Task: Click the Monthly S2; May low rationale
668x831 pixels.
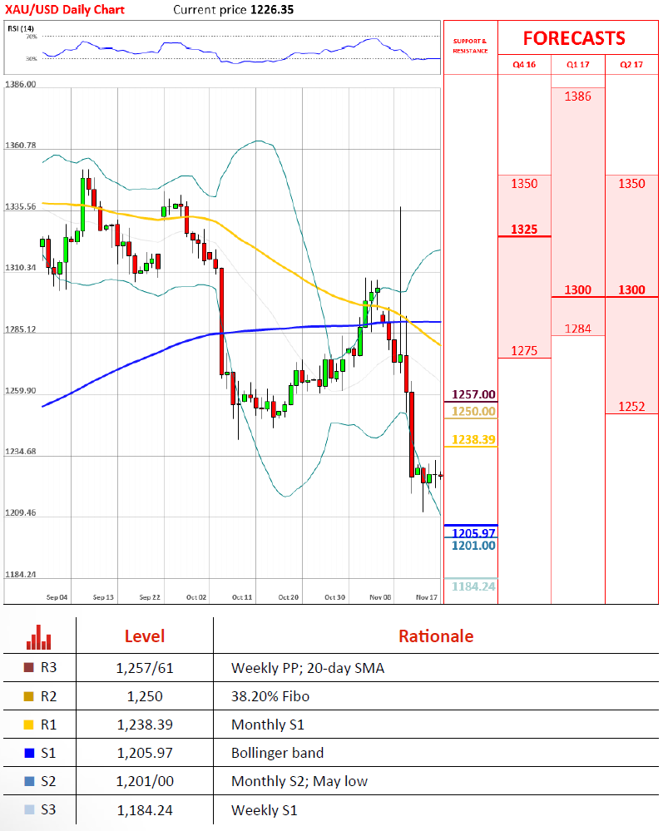Action: [x=299, y=781]
